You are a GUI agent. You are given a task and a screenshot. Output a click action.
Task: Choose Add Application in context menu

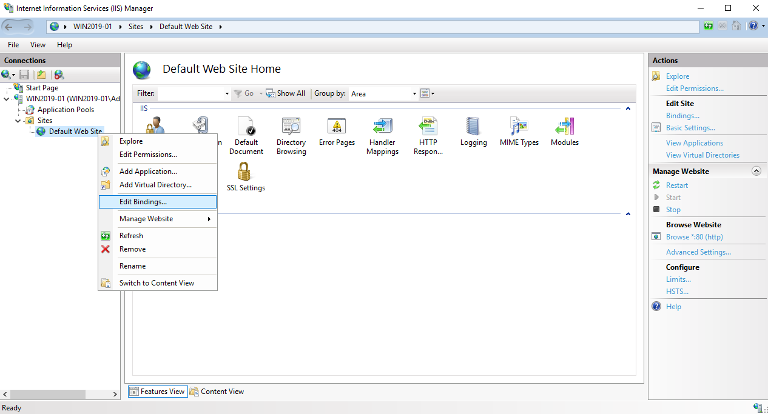coord(157,172)
